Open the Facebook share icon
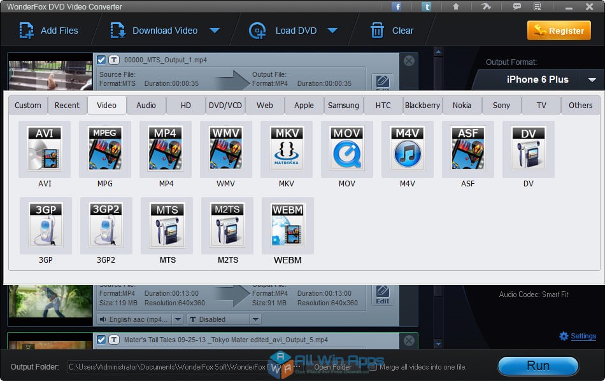 (396, 6)
